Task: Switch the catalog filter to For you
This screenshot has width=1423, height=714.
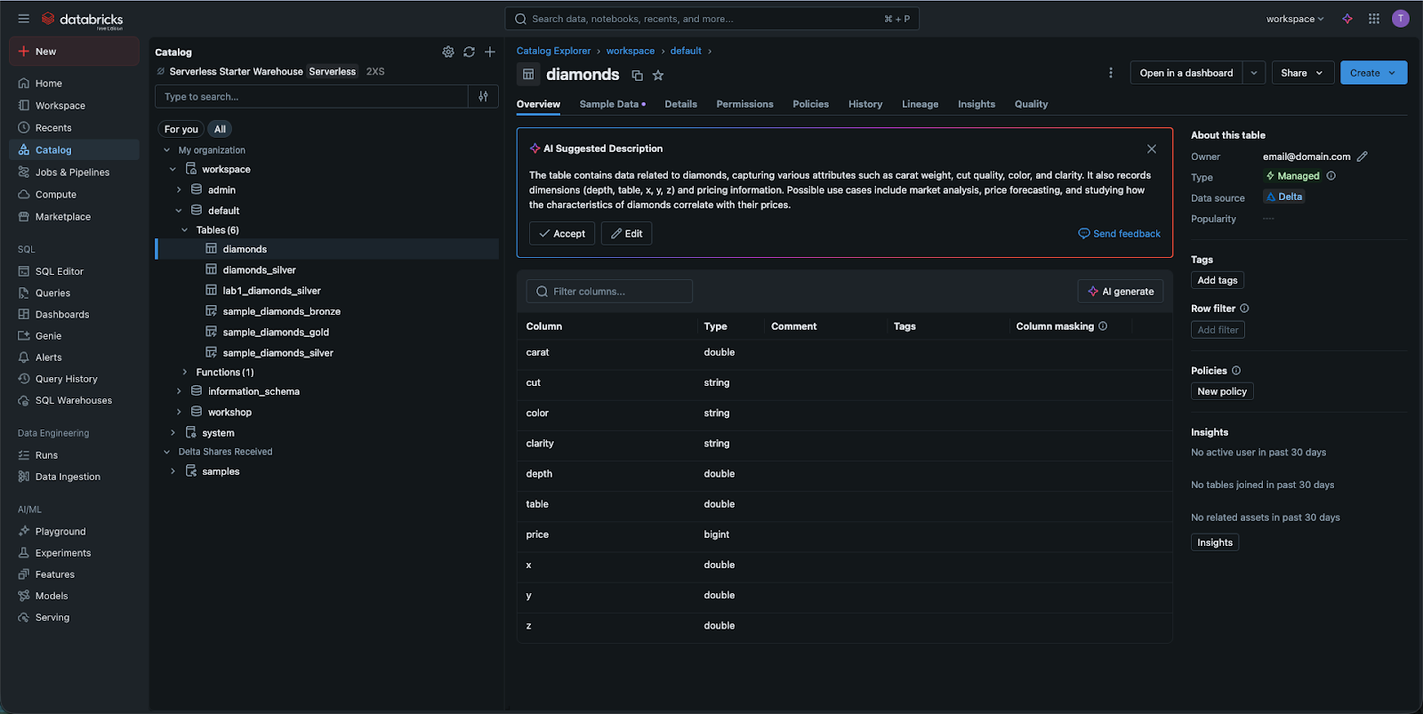Action: (181, 129)
